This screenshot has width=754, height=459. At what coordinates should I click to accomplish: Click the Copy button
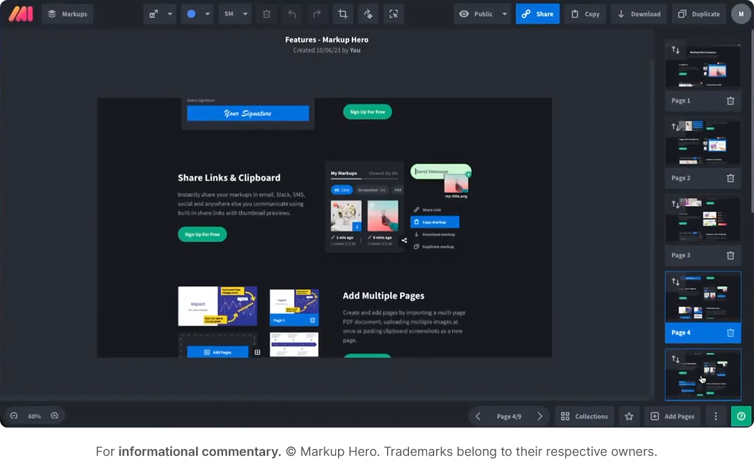(585, 14)
